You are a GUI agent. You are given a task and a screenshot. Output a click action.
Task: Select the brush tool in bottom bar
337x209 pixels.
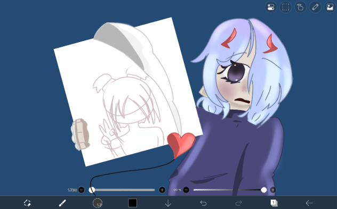(x=62, y=203)
